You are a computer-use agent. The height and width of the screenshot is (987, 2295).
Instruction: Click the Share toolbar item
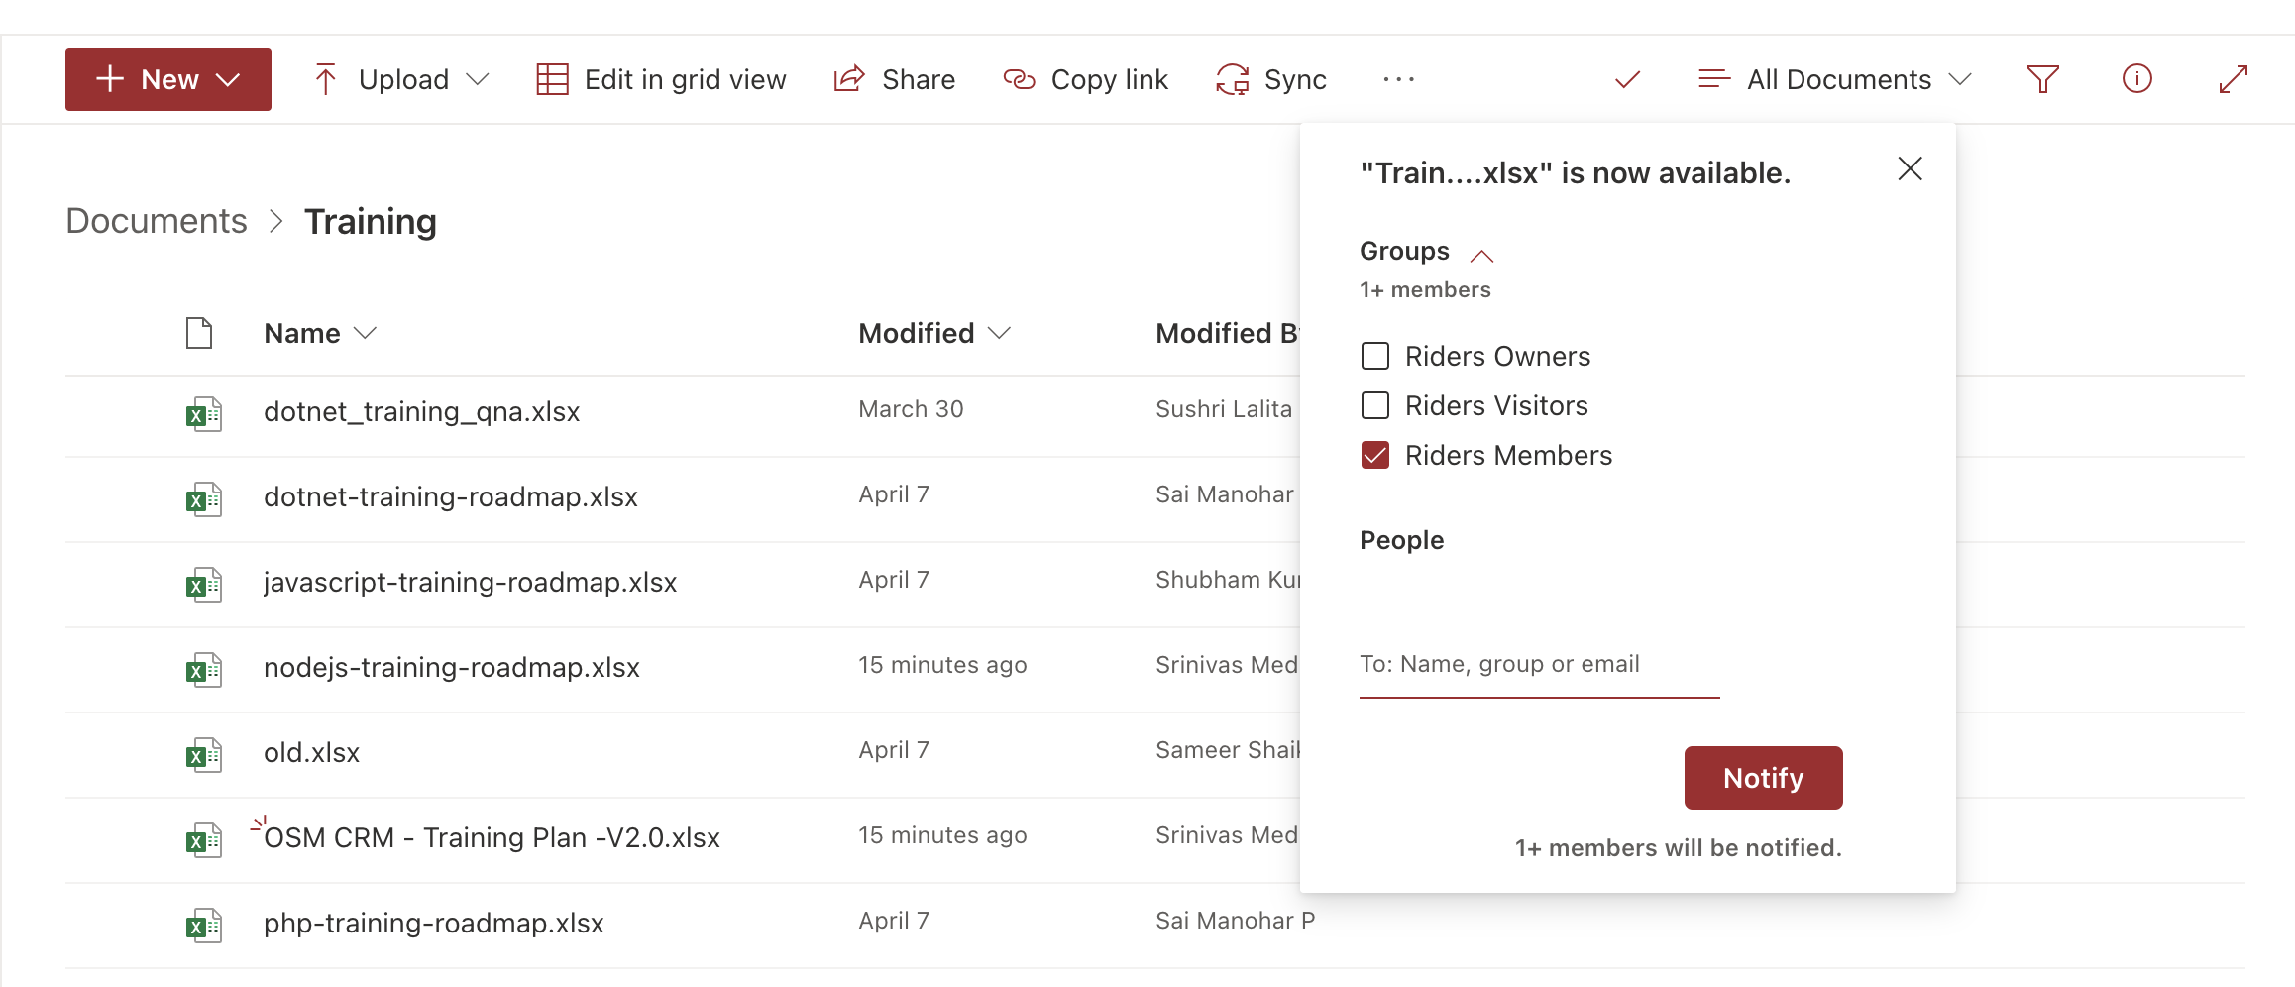(895, 79)
